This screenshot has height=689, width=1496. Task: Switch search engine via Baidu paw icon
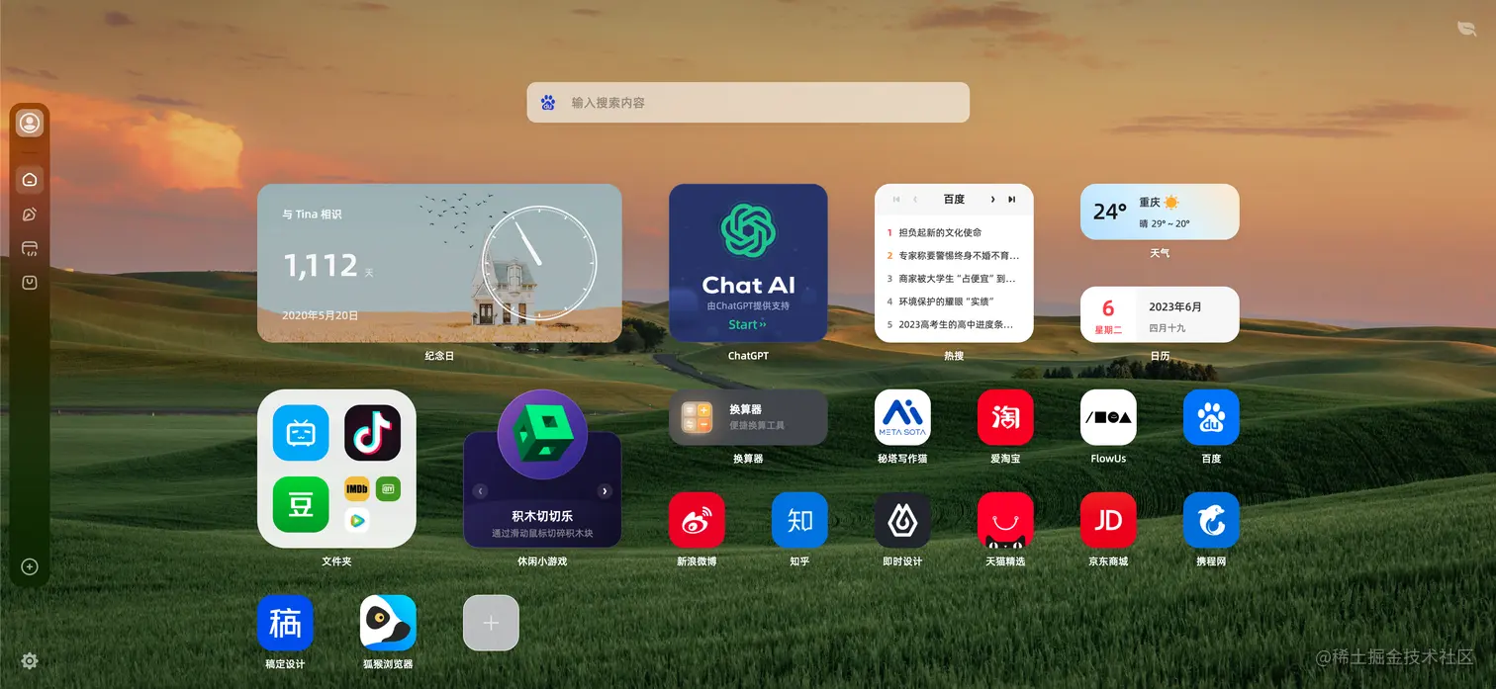pos(548,103)
